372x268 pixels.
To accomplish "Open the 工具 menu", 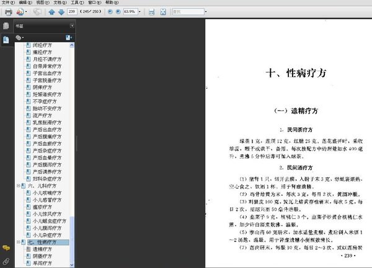I will click(x=77, y=2).
